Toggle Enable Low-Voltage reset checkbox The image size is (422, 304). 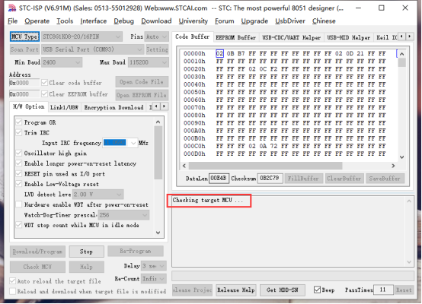click(19, 184)
